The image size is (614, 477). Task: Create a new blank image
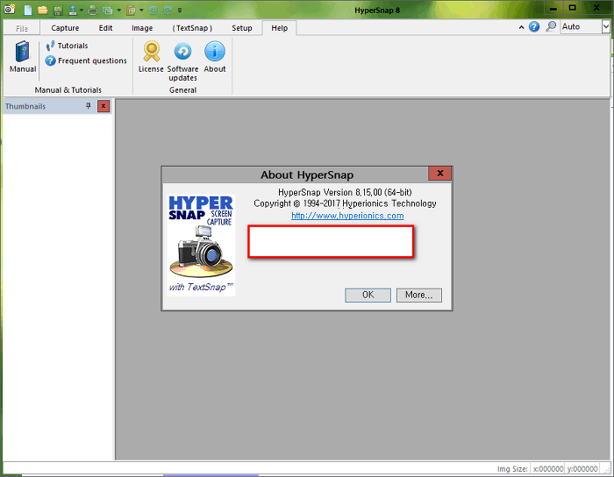tap(28, 10)
